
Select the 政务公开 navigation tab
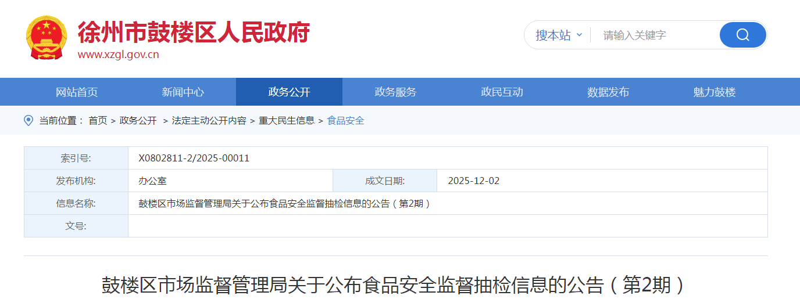point(289,92)
